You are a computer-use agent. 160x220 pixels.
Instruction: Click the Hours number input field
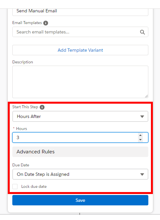[75, 137]
